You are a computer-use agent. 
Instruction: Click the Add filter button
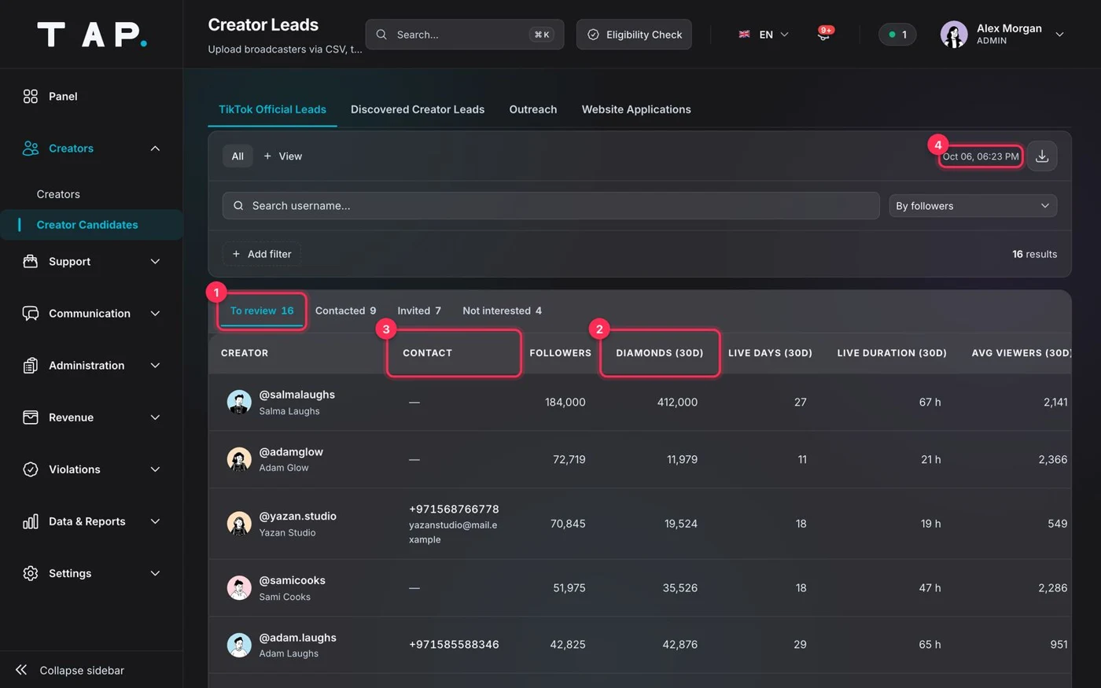coord(262,254)
